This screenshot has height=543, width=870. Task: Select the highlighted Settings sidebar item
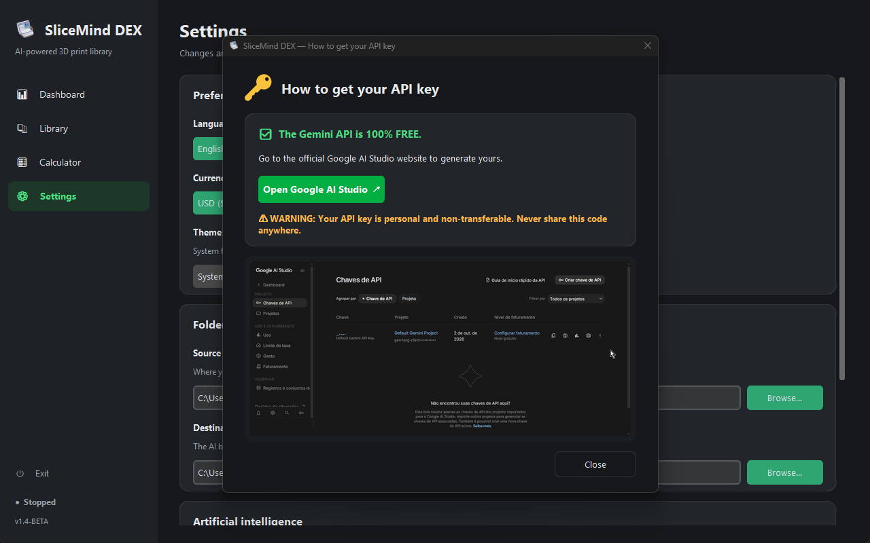pyautogui.click(x=79, y=196)
